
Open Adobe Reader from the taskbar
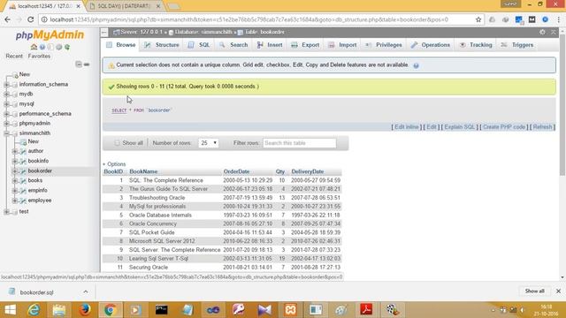click(366, 310)
